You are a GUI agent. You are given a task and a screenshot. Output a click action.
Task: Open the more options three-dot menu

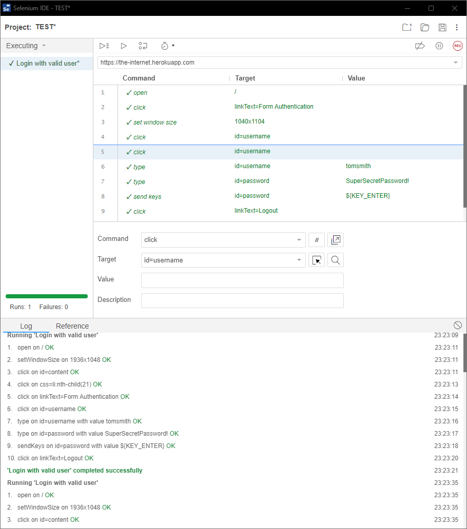tap(457, 27)
